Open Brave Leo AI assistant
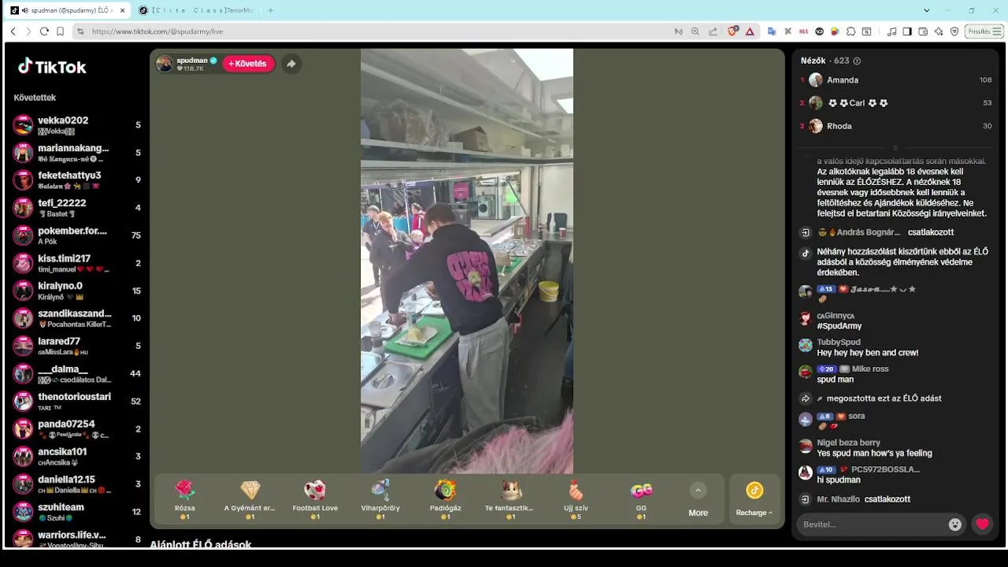This screenshot has height=567, width=1008. 939,31
